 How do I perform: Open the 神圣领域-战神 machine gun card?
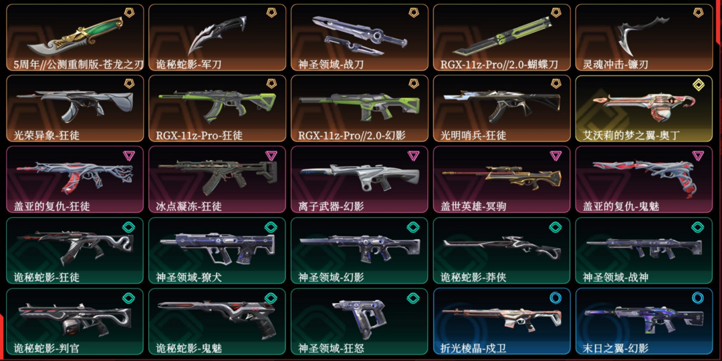pos(644,251)
